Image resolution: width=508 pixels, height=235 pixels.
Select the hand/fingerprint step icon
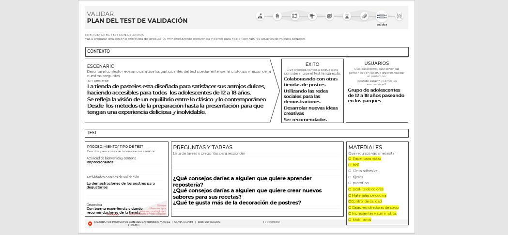click(277, 16)
